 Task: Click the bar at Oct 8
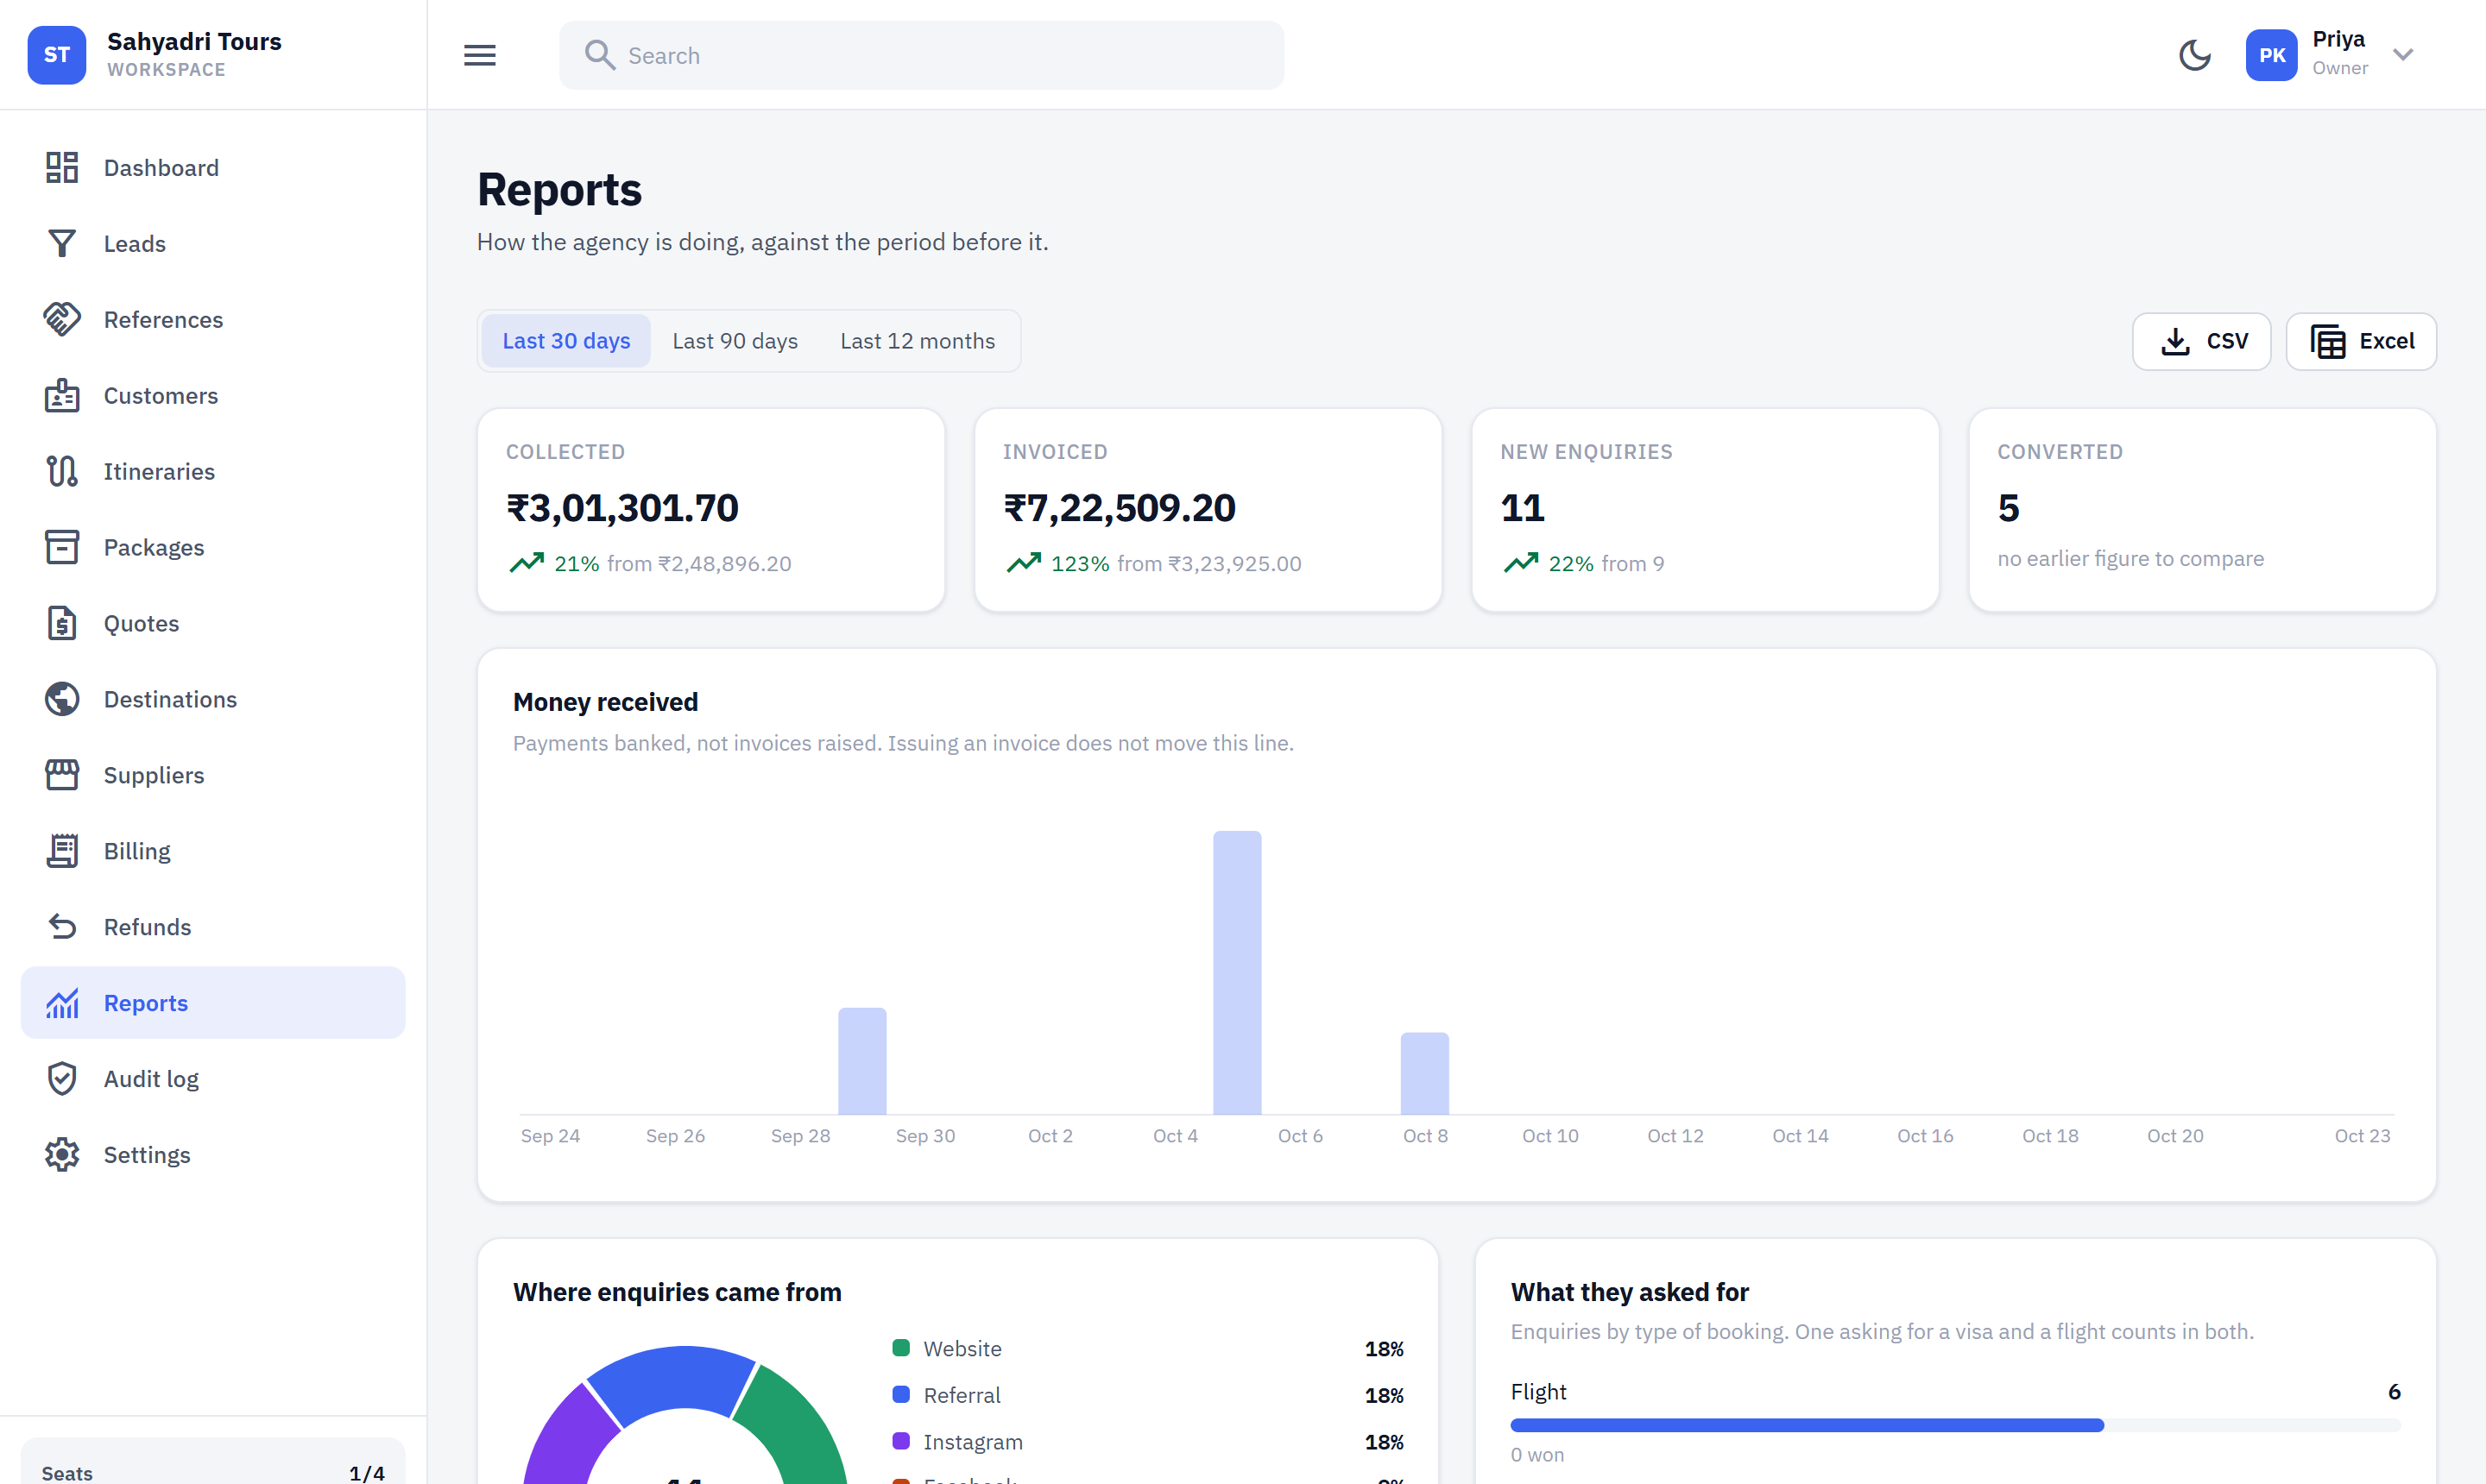click(1424, 1073)
